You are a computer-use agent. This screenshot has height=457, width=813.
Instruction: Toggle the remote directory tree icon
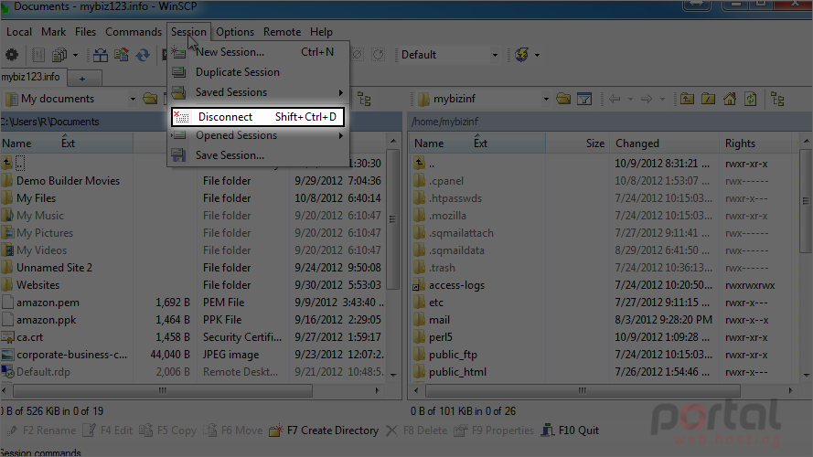(x=777, y=99)
